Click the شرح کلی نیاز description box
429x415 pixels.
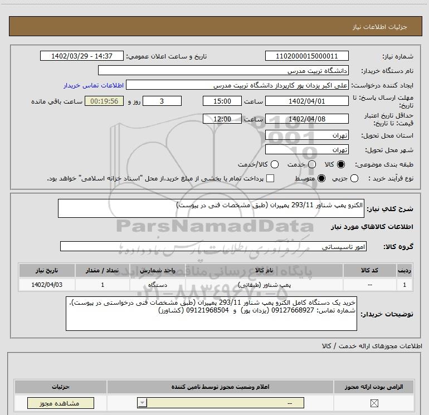coord(211,208)
